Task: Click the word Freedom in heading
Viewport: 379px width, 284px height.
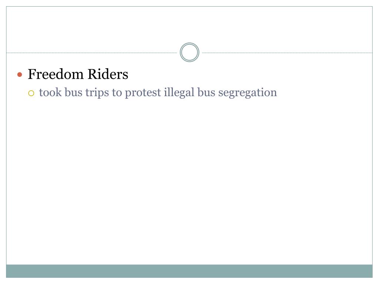Action: pos(56,74)
